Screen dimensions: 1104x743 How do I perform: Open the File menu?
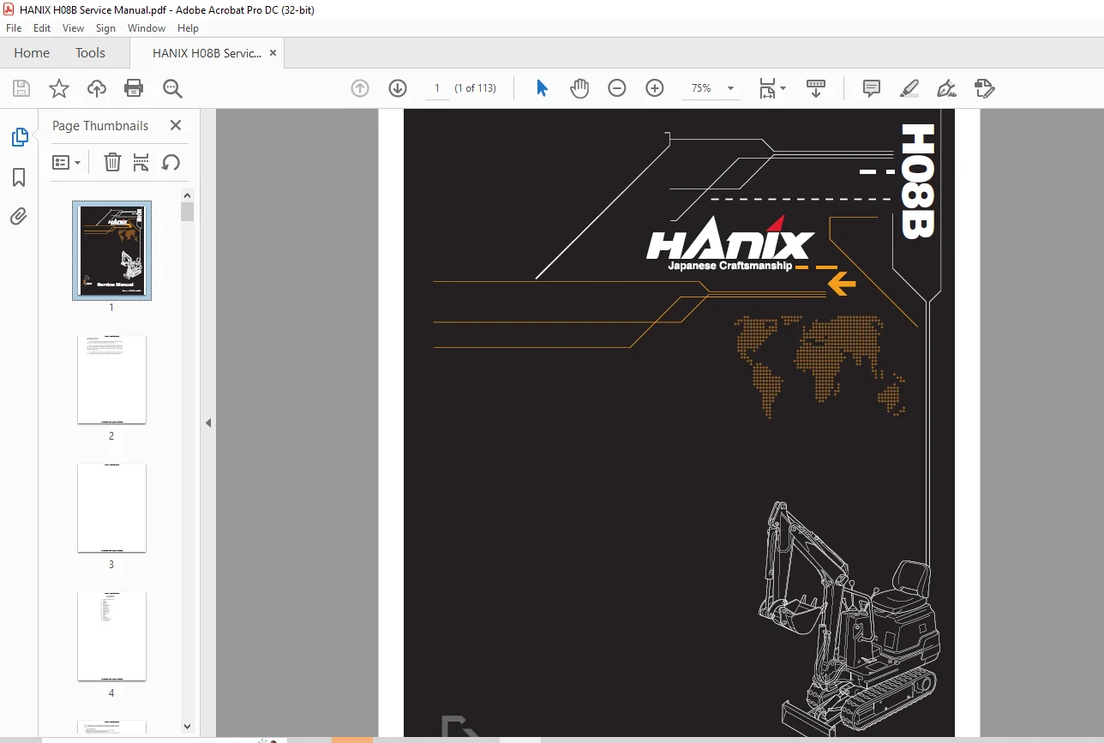pyautogui.click(x=14, y=28)
